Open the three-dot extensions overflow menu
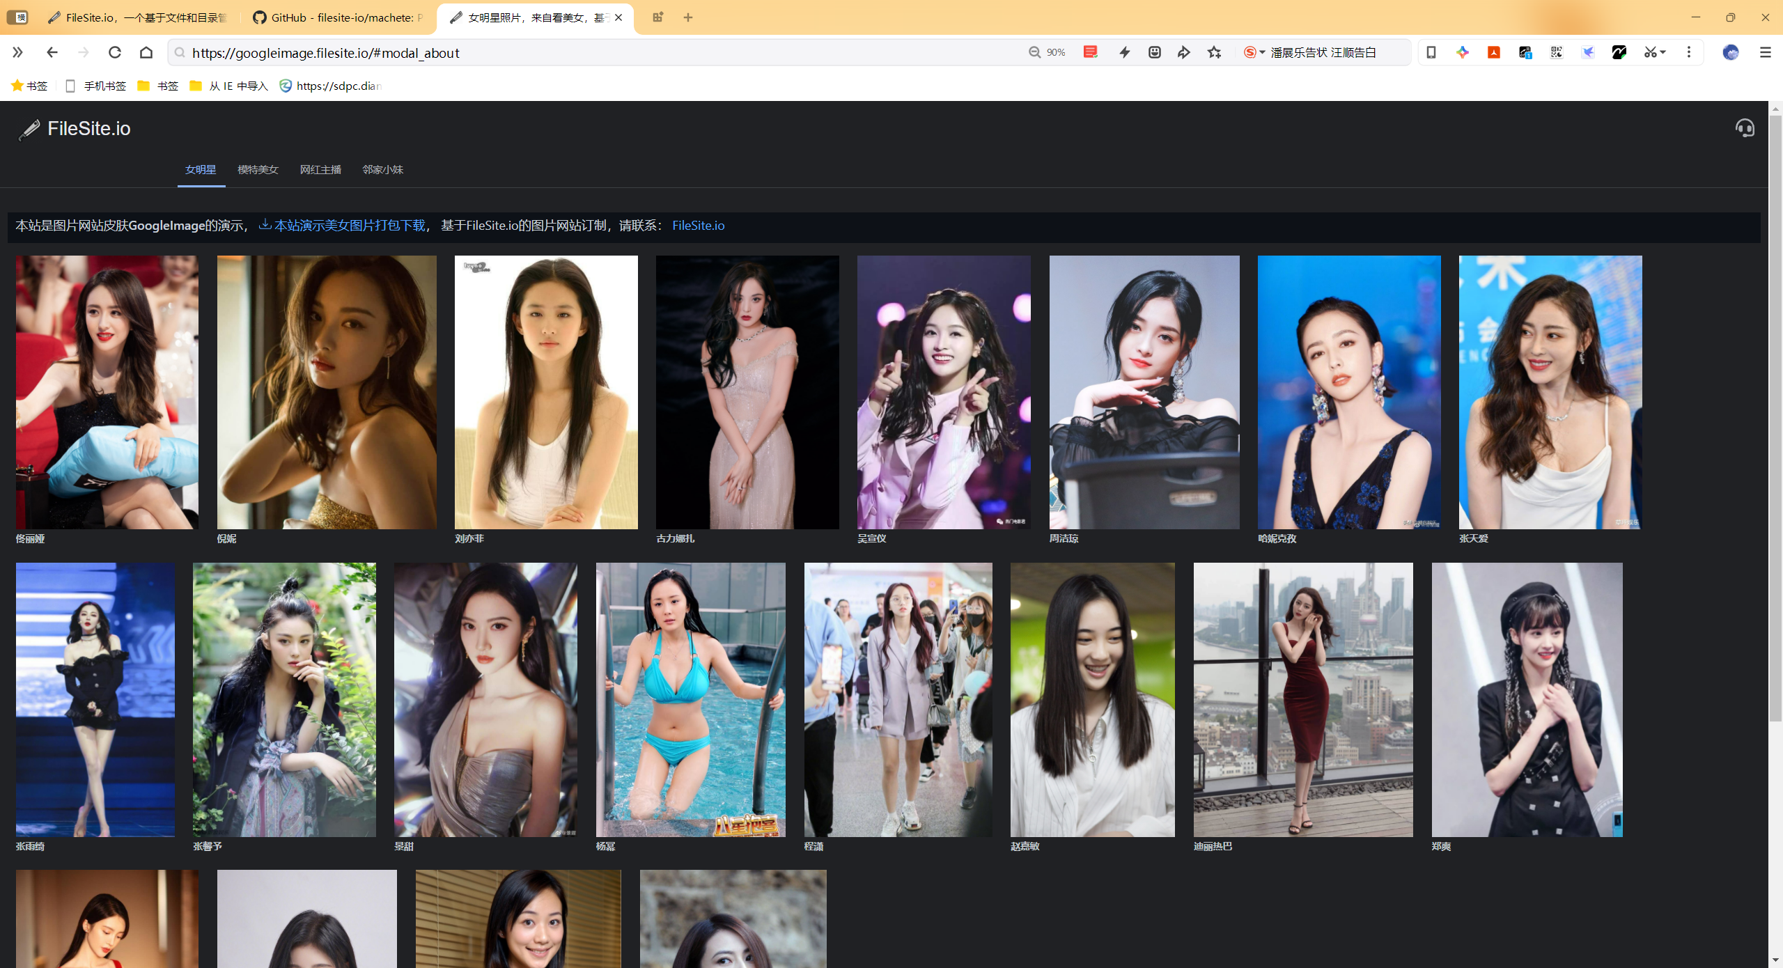The image size is (1783, 968). tap(1689, 52)
